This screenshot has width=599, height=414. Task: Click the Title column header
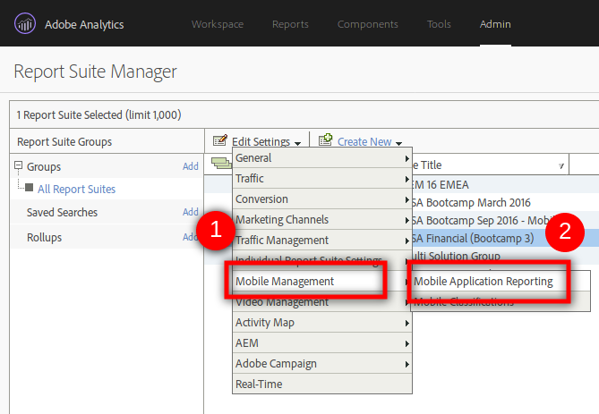(490, 165)
